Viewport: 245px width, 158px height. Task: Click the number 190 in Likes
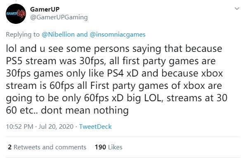point(101,147)
